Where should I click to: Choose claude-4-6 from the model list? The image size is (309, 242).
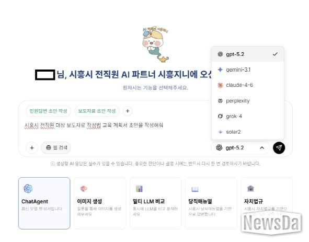(248, 85)
